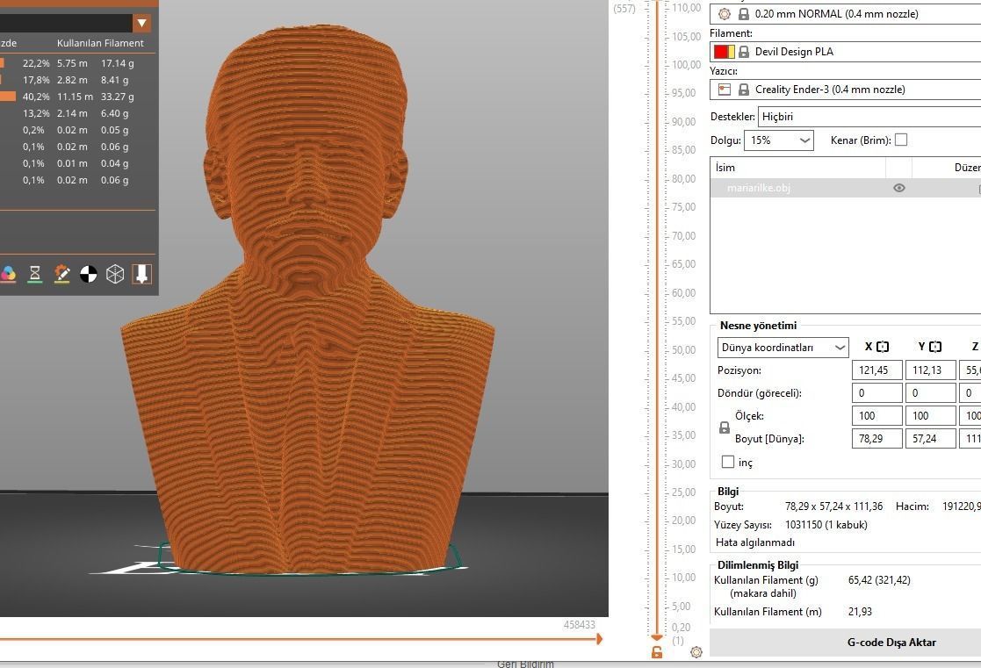Open the Devil Design PLA filament dropdown
Image resolution: width=981 pixels, height=668 pixels.
[845, 51]
